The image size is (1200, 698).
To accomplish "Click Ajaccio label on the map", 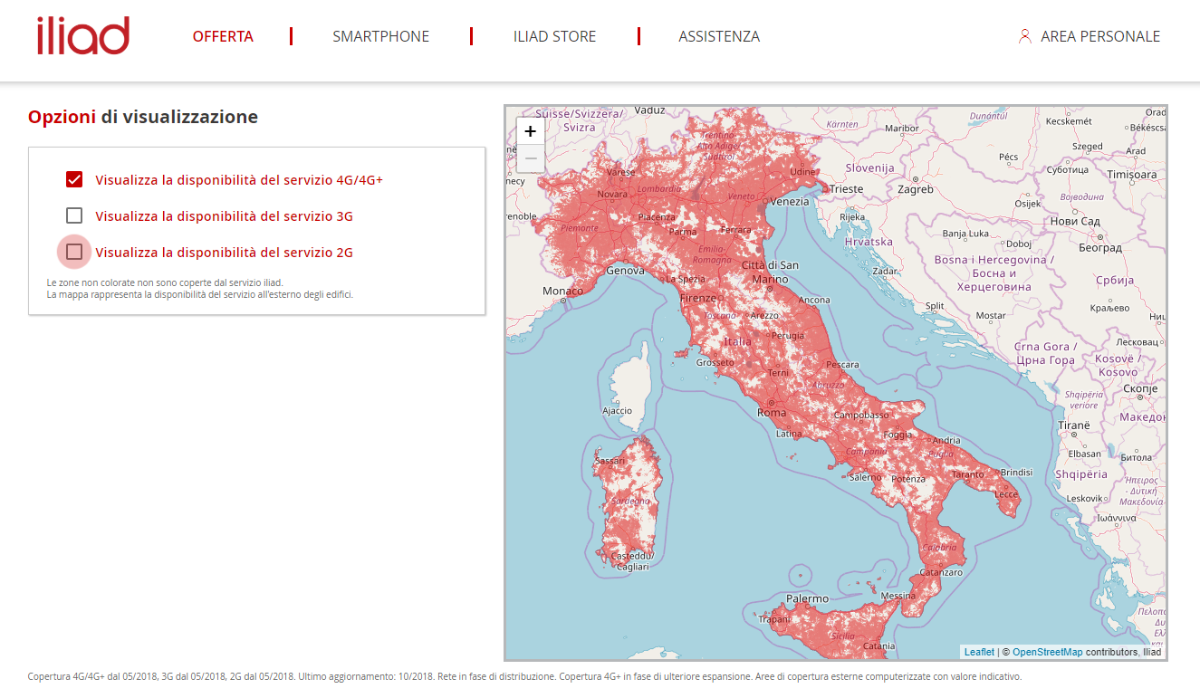I will [618, 411].
